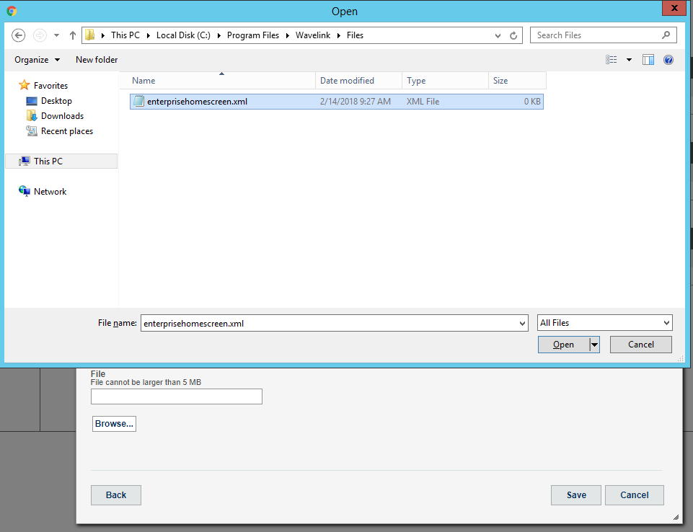Refresh the folder view with the refresh icon
The height and width of the screenshot is (532, 693).
click(x=512, y=35)
